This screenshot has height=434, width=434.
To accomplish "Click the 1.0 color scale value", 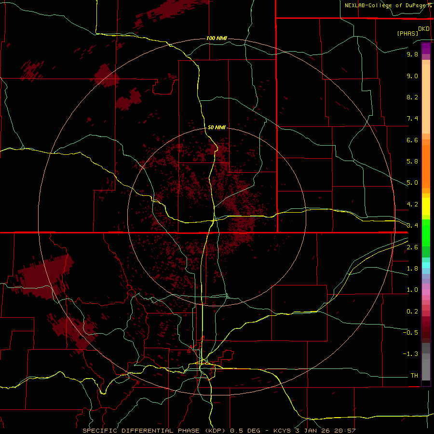I will point(412,290).
